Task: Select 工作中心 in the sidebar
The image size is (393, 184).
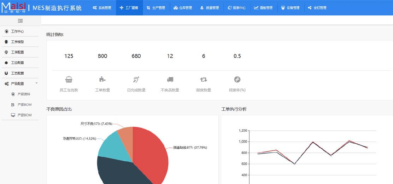Action: click(x=17, y=31)
